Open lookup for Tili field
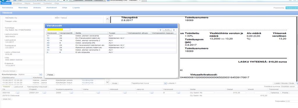The image size is (298, 108). point(18,93)
